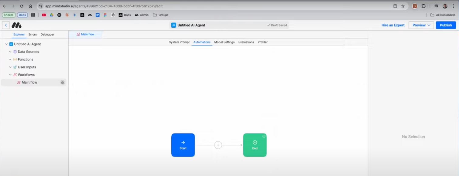Click the Workflows flow icon in sidebar
The height and width of the screenshot is (176, 459).
[x=15, y=74]
